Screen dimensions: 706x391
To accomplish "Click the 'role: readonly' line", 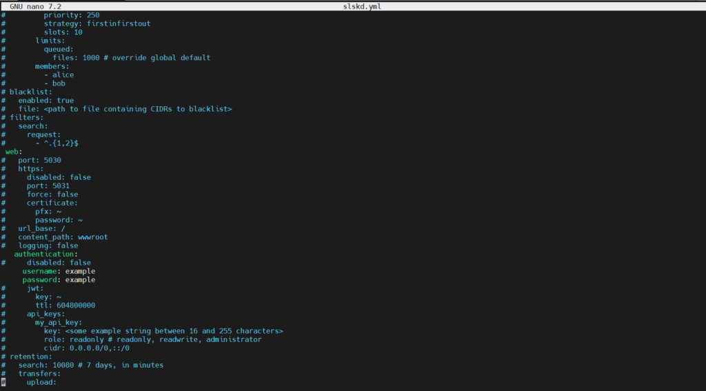I will (x=152, y=340).
